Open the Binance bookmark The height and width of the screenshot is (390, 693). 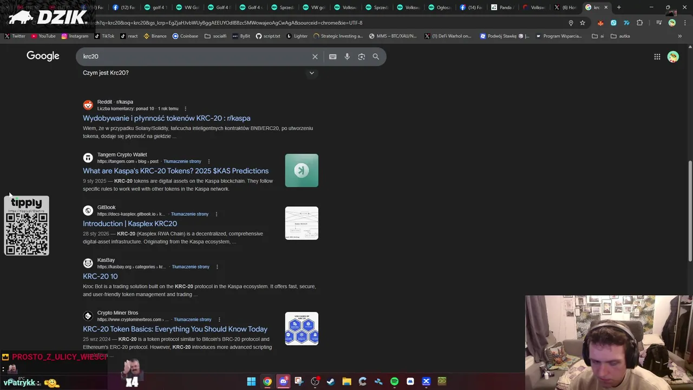(x=155, y=36)
